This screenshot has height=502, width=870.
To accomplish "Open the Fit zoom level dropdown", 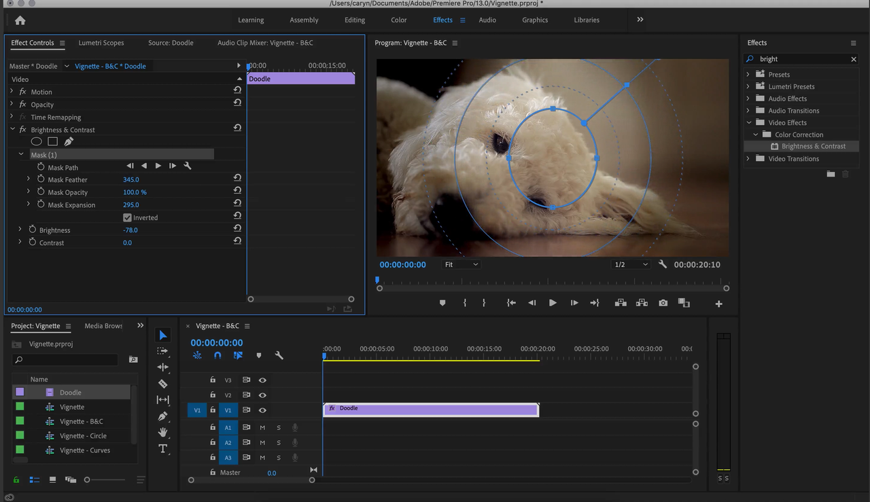I will [461, 264].
